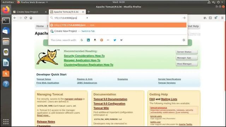Select the Apache Tomcat/9.0.36 tab
The image size is (226, 127).
[66, 12]
